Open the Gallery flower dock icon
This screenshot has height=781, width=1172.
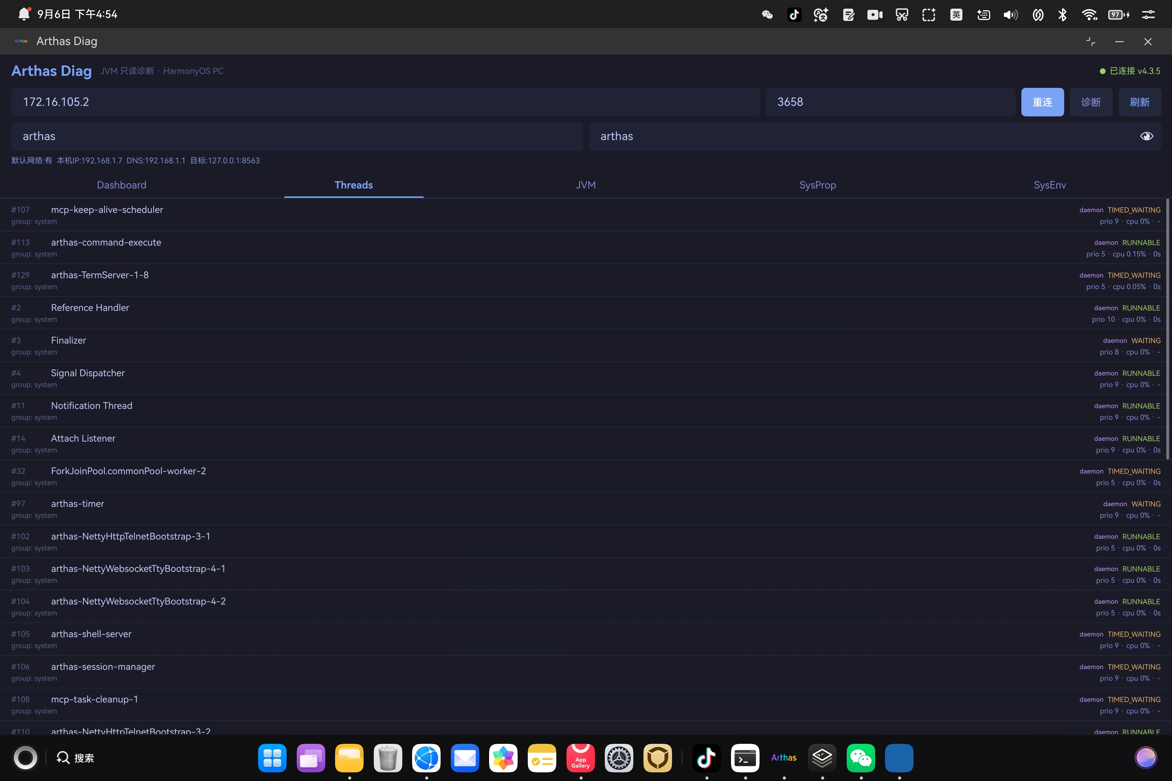(503, 758)
